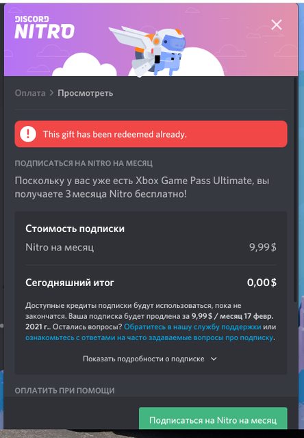Click the dialog's vertical scrollbar

(296, 190)
